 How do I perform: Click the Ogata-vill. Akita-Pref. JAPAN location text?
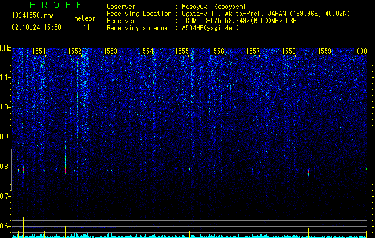click(266, 14)
